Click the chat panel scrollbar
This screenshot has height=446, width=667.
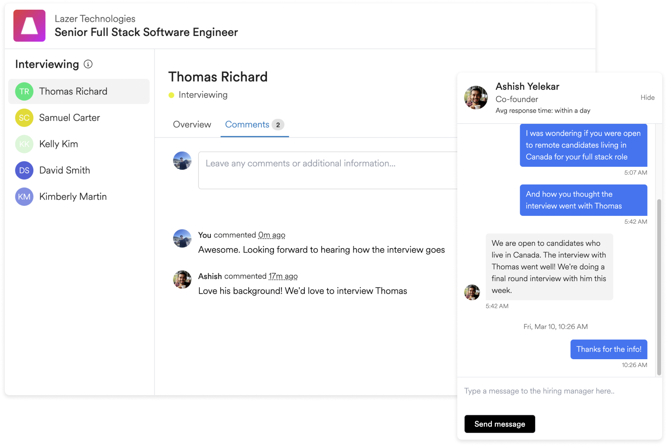coord(659,287)
